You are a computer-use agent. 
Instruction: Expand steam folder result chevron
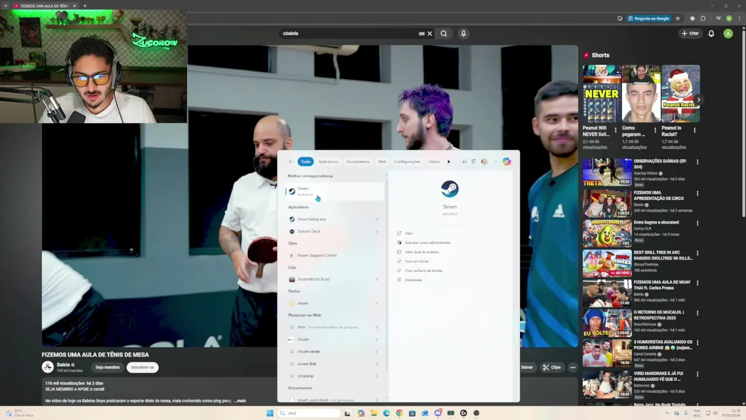tap(376, 303)
